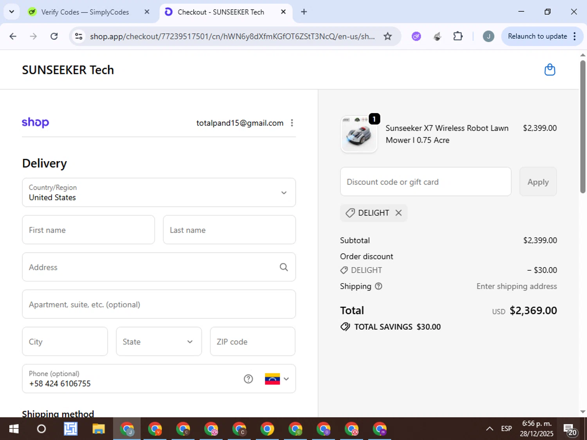This screenshot has height=440, width=587.
Task: Show hidden system tray icons
Action: (x=490, y=429)
